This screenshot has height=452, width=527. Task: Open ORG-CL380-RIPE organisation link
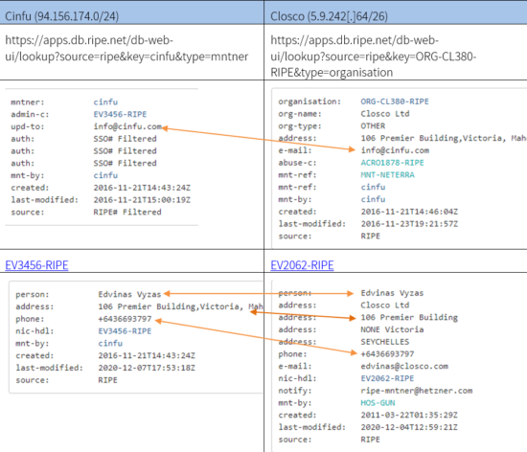click(395, 102)
